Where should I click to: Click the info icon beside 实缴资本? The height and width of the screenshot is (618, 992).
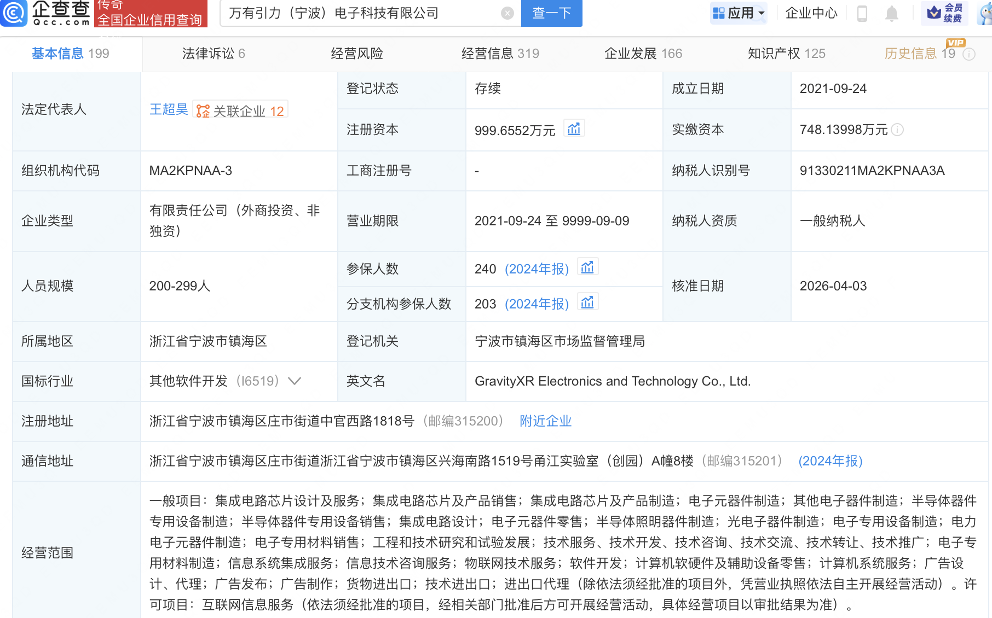tap(897, 130)
